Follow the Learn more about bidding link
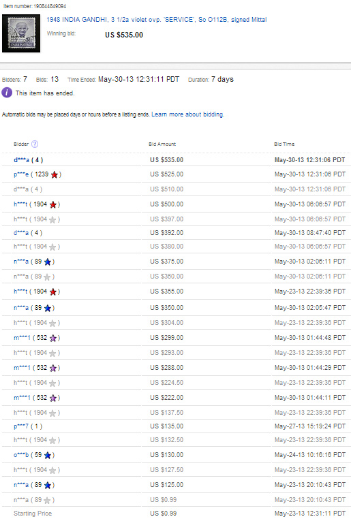 click(187, 114)
